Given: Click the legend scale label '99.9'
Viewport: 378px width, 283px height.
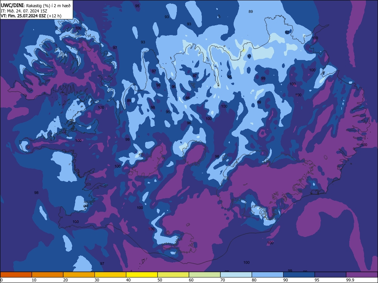Looking at the screenshot, I should tap(350, 280).
